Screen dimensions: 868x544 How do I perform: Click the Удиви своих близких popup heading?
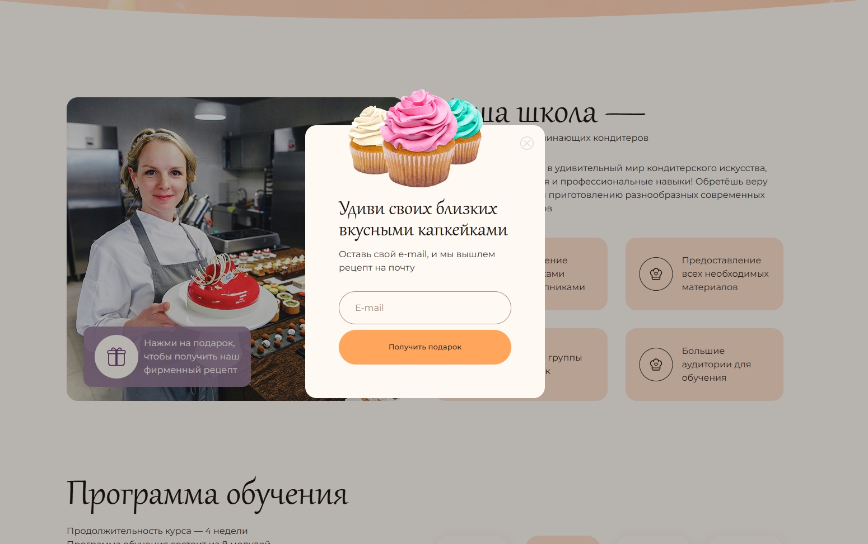[423, 219]
